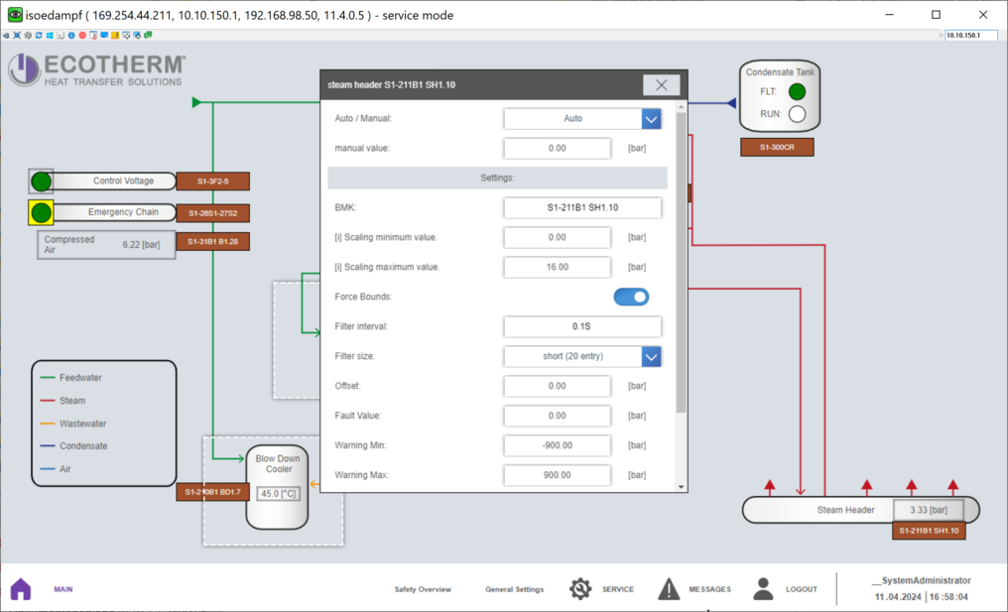Click the Condensate Tank RUN lamp

tap(797, 114)
